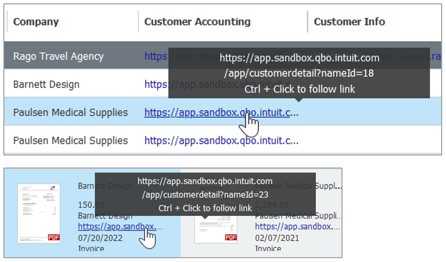This screenshot has width=446, height=262.
Task: Click the PDF icon on Paulsen invoice thumbnail
Action: 231,237
